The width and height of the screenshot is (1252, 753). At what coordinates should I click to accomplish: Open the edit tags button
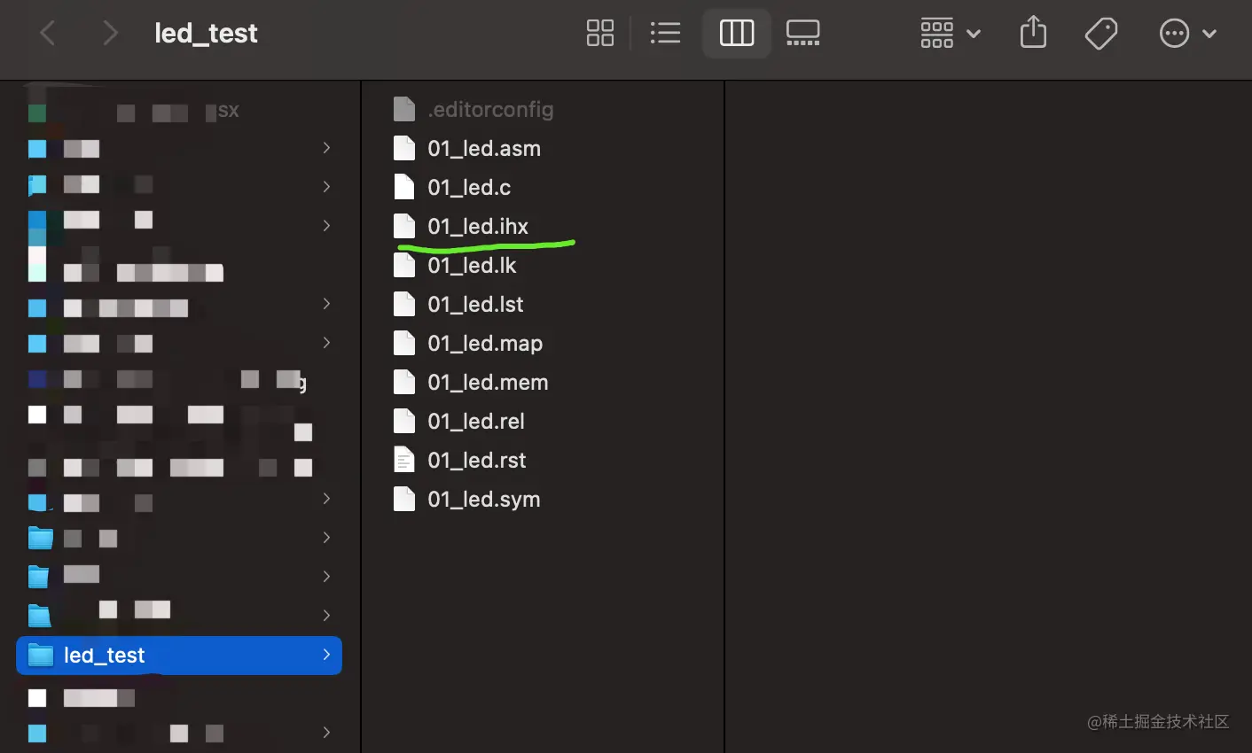click(1100, 34)
